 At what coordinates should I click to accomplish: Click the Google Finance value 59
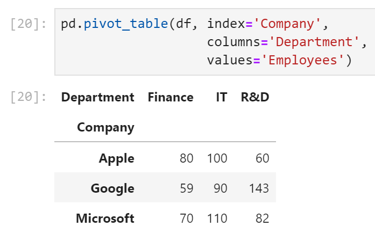coord(186,188)
